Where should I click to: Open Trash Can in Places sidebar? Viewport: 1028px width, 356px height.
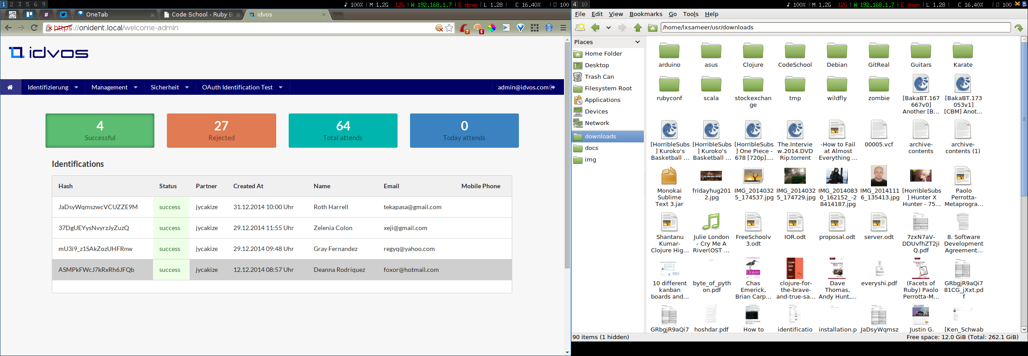599,77
